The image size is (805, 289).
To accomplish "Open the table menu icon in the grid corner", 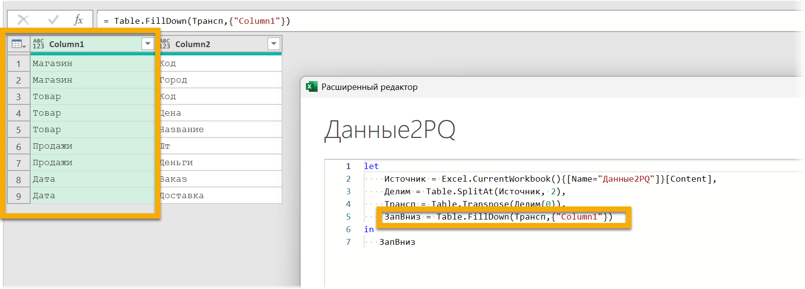I will click(18, 44).
